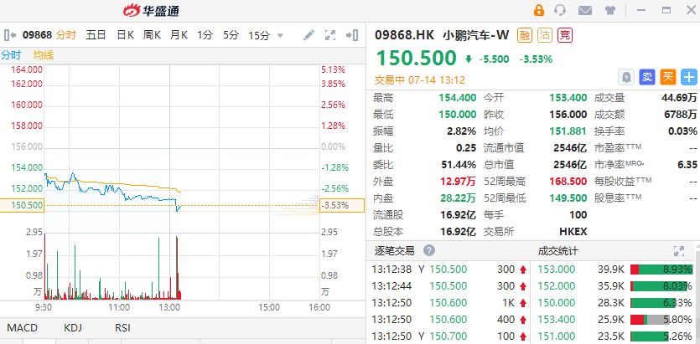
Task: Click the orange lock icon in title bar
Action: (x=538, y=10)
